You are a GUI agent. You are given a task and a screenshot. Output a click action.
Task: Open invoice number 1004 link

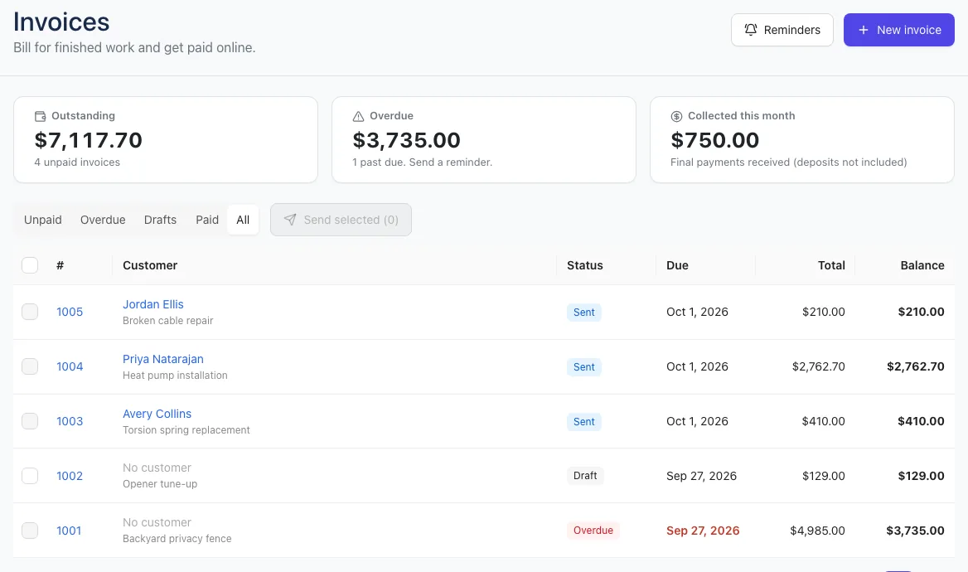[70, 366]
